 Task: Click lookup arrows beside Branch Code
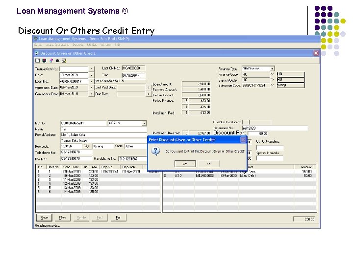coord(272,80)
